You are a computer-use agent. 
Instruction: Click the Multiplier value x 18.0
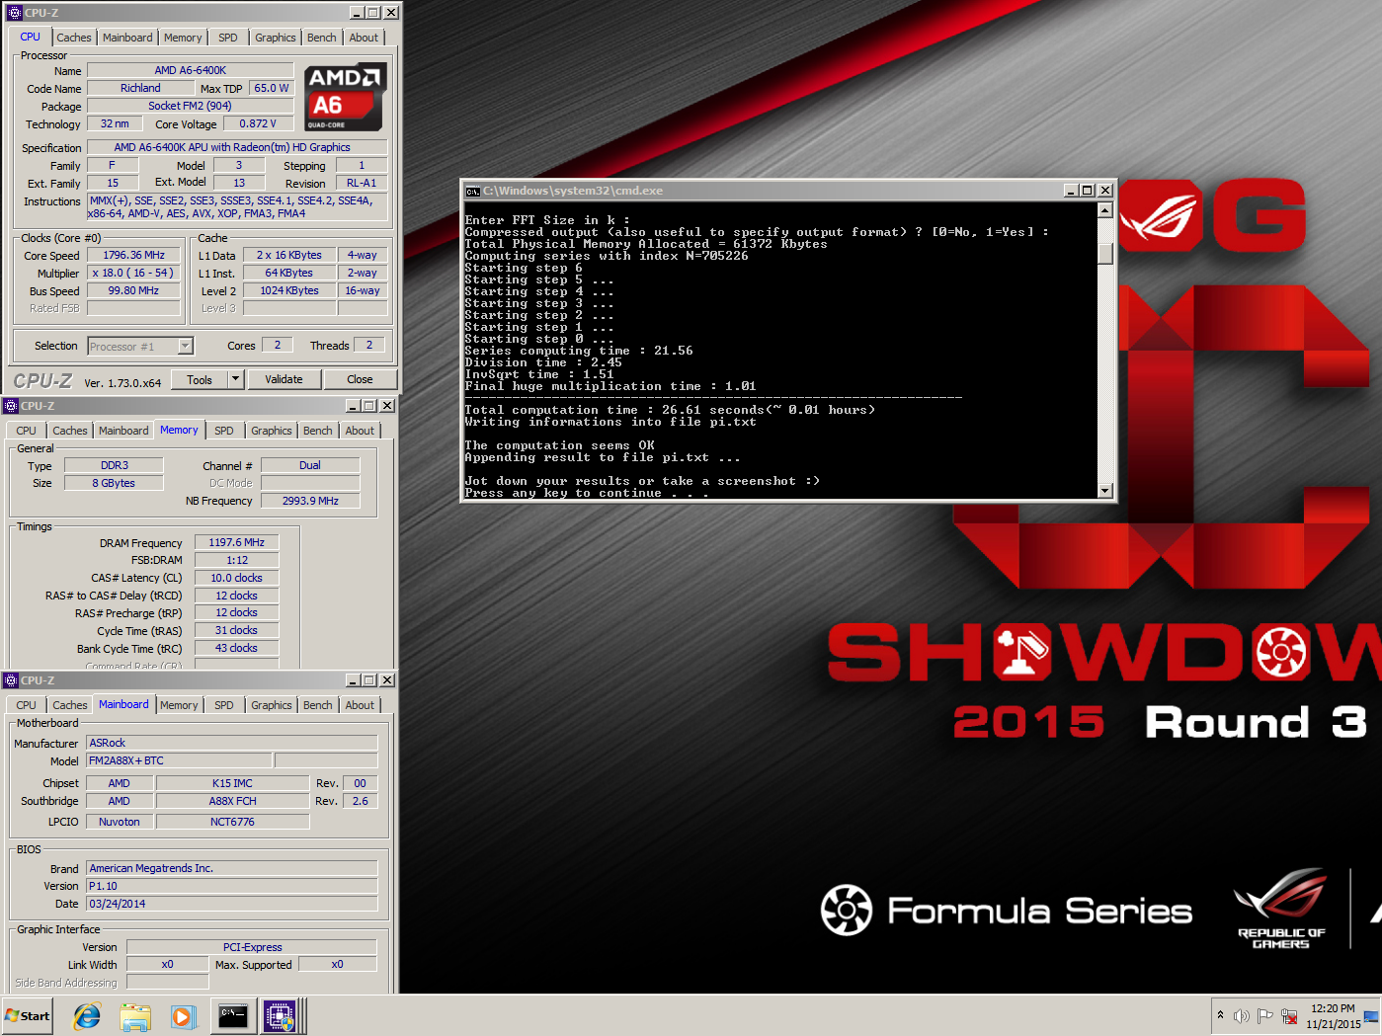point(134,273)
